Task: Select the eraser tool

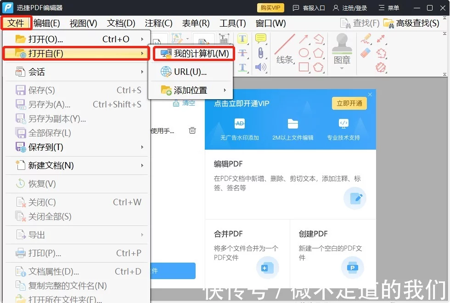Action: (x=366, y=53)
